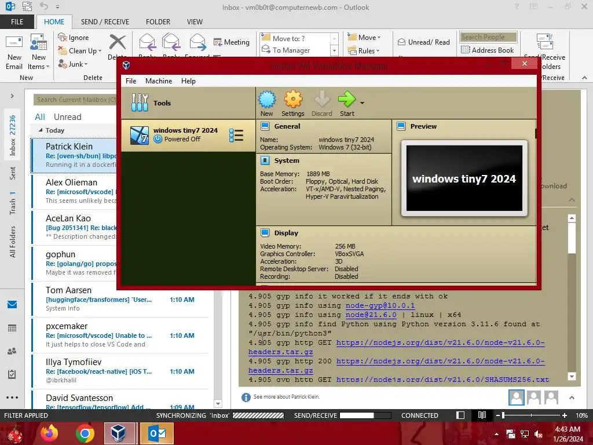
Task: Open the VirtualBox File menu
Action: (131, 81)
